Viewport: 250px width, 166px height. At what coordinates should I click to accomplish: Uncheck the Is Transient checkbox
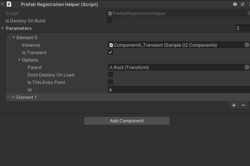click(110, 52)
